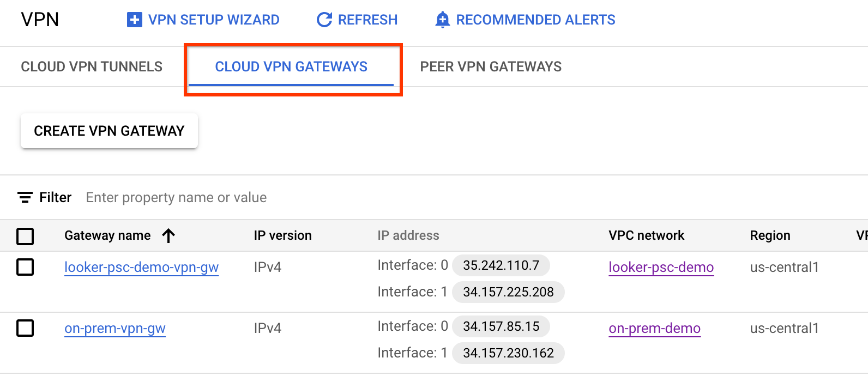Click the IP address 35.242.110.7 chip
Viewport: 868px width, 376px height.
pos(501,265)
